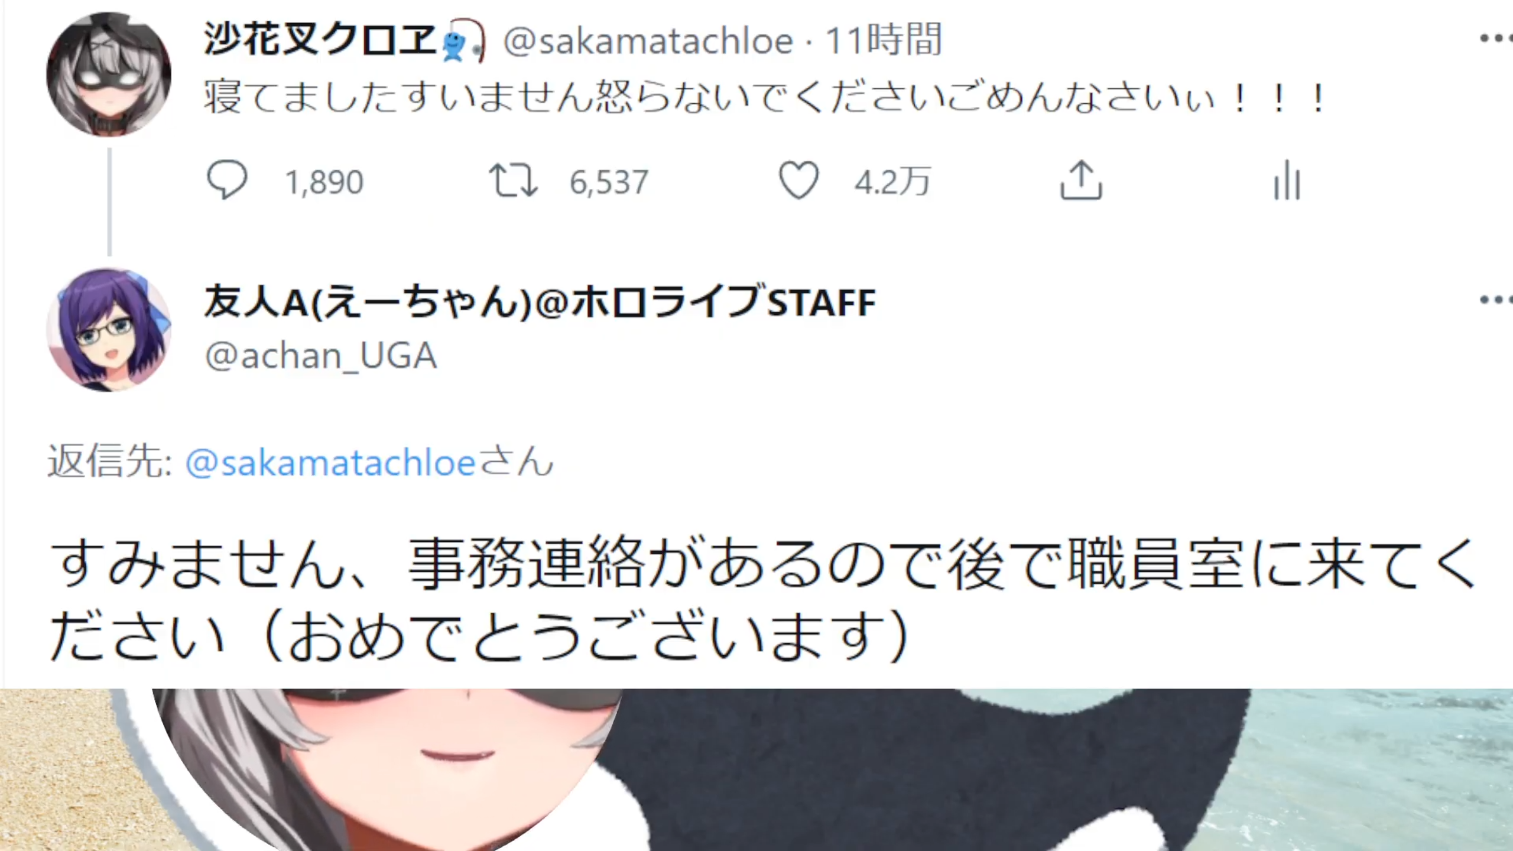The width and height of the screenshot is (1513, 851).
Task: Open more options on A-chan's reply
Action: 1495,300
